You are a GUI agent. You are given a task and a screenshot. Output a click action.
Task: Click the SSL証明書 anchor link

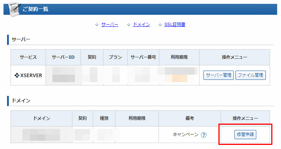tap(175, 25)
